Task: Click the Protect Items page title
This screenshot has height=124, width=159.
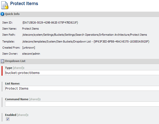Action: (x=24, y=4)
